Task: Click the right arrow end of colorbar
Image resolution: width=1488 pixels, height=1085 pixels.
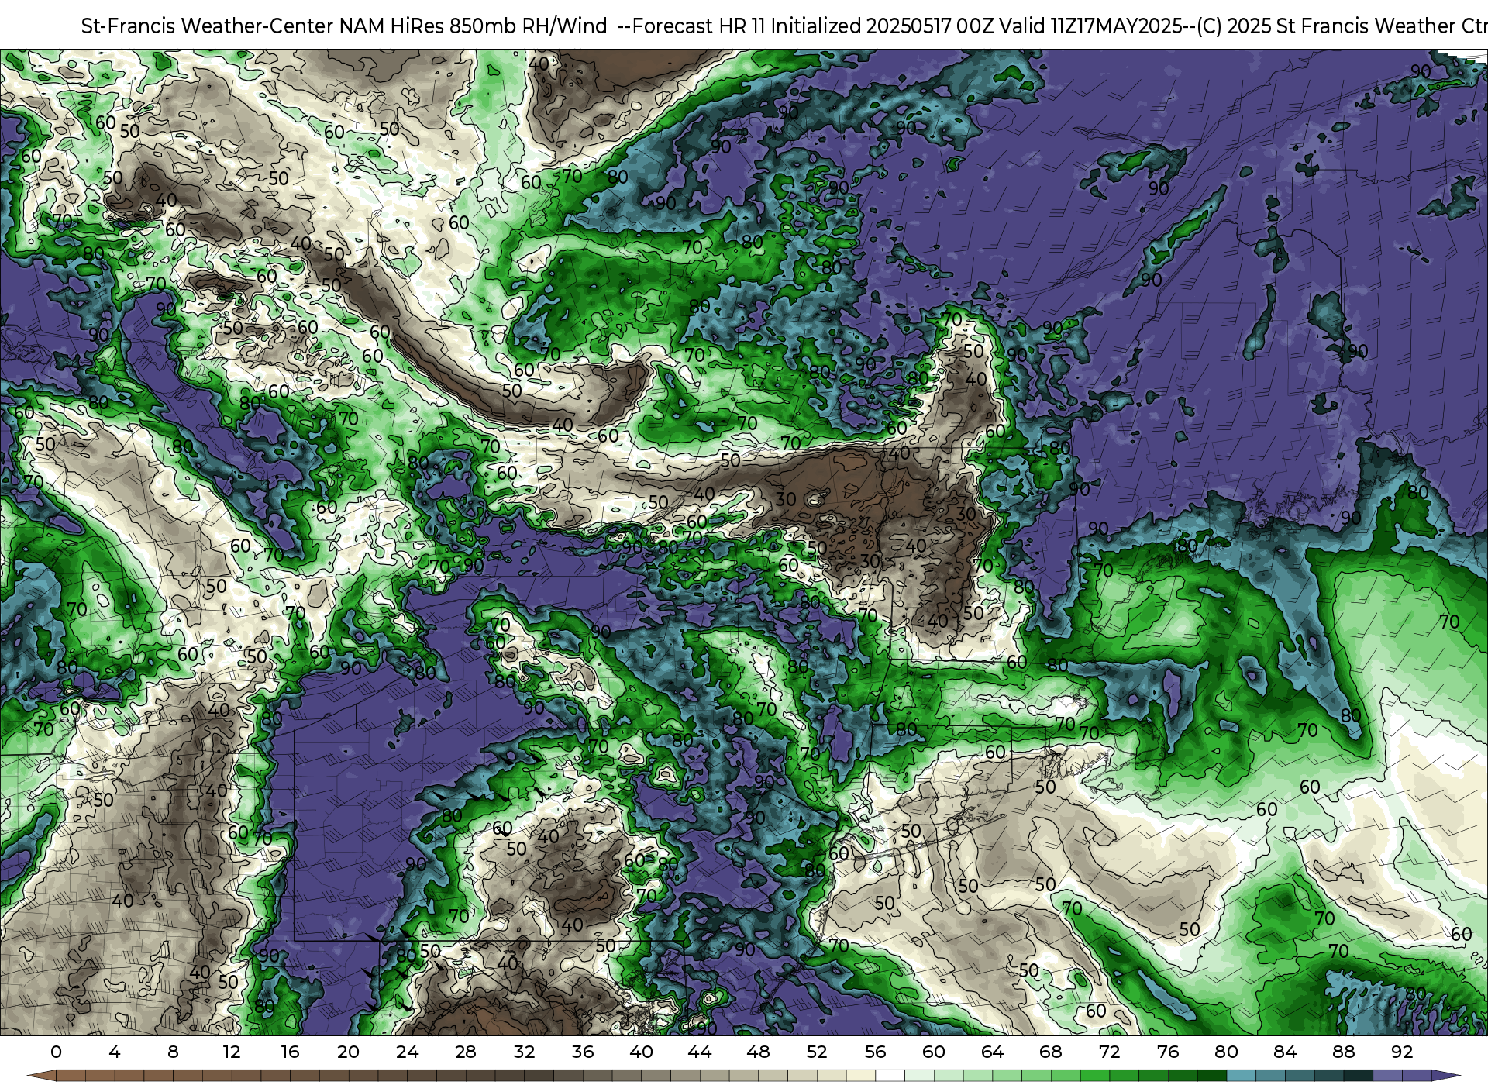Action: [x=1445, y=1076]
